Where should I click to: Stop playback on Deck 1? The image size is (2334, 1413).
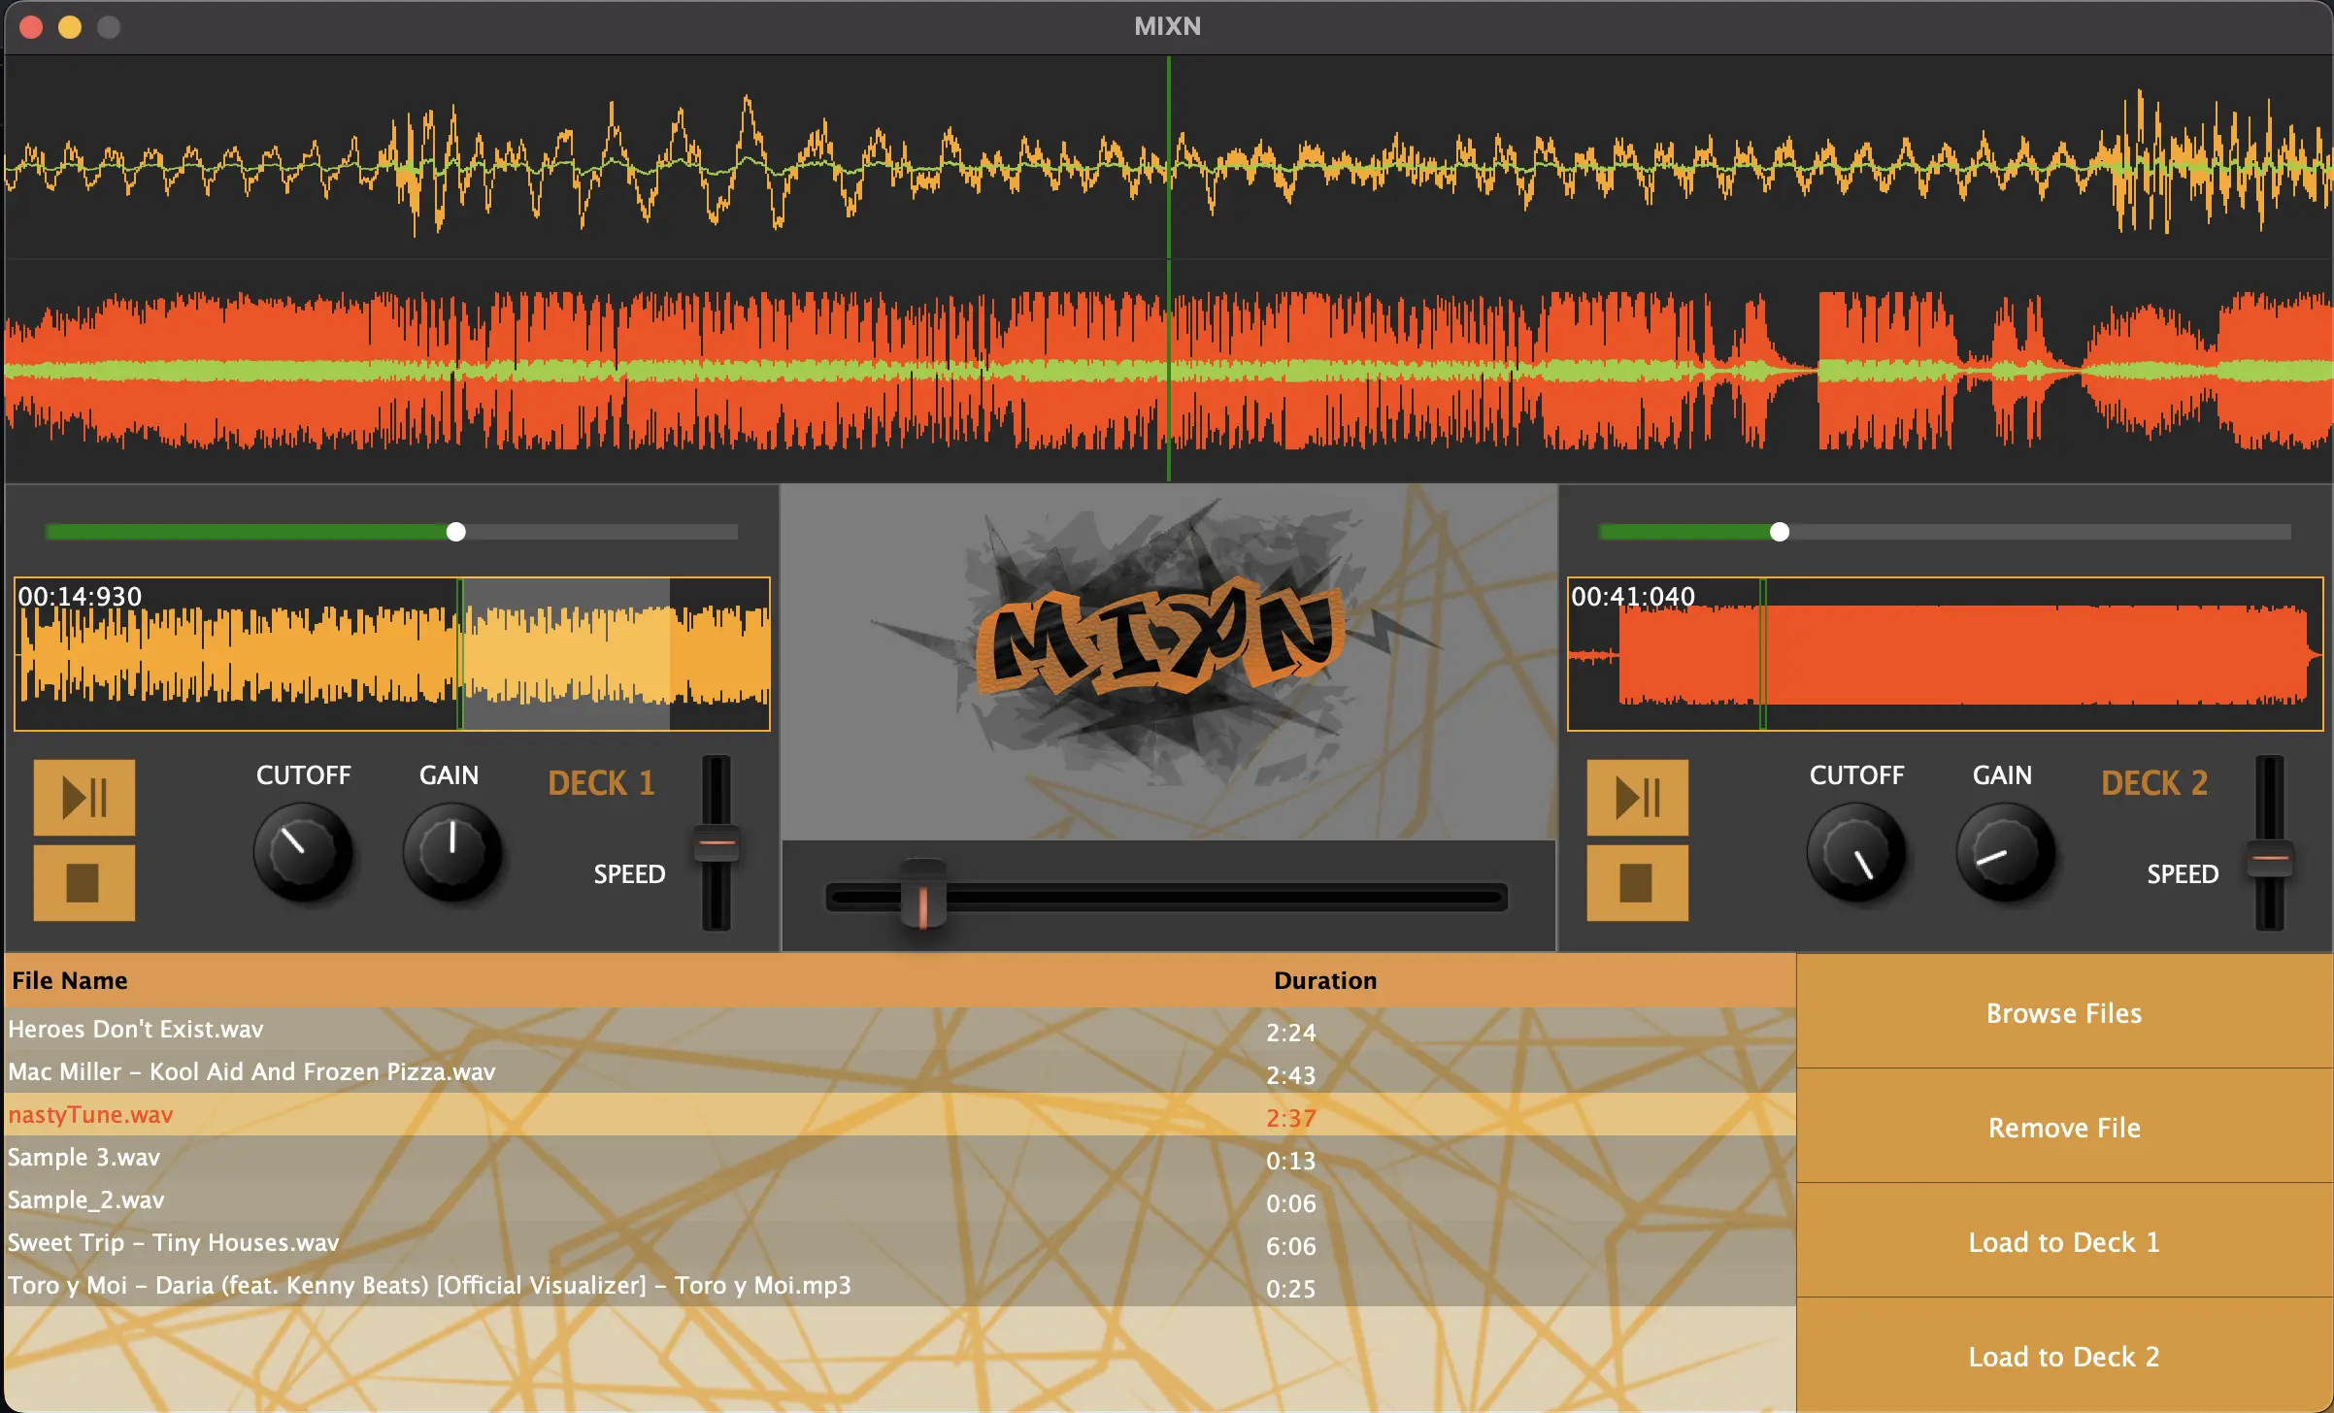(x=83, y=883)
